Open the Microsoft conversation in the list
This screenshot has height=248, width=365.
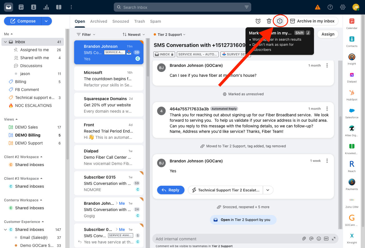click(x=109, y=79)
